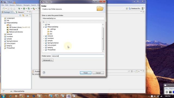Collapse HibernateSetUp node in dialog tree
This screenshot has height=98, width=174.
[x=44, y=27]
